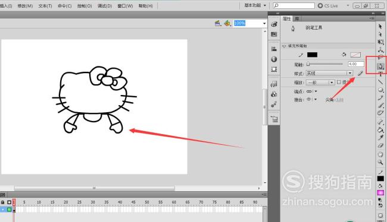Pick the Line tool
The width and height of the screenshot is (387, 222).
(x=380, y=82)
